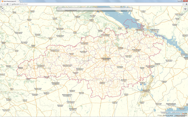The height and width of the screenshot is (117, 188).
Task: Close the Kirovograd map browser tab
Action: click(x=18, y=1)
